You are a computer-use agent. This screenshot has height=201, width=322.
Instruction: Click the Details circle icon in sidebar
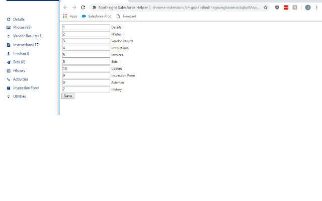tap(9, 20)
